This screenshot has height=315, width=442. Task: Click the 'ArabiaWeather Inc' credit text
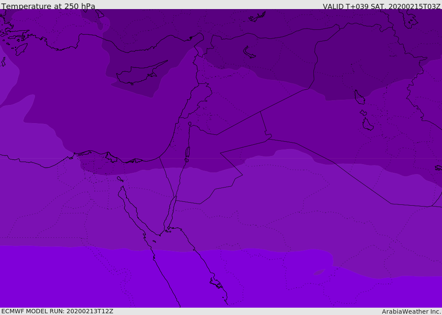point(411,312)
